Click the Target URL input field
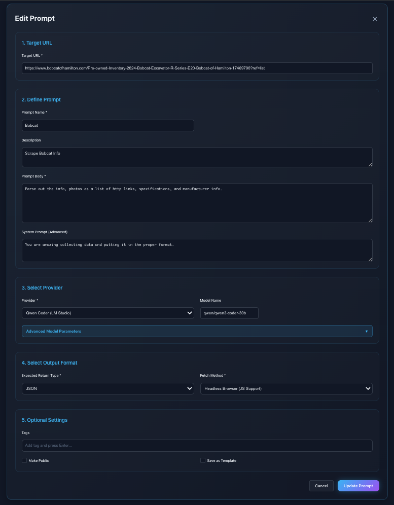 (x=197, y=68)
